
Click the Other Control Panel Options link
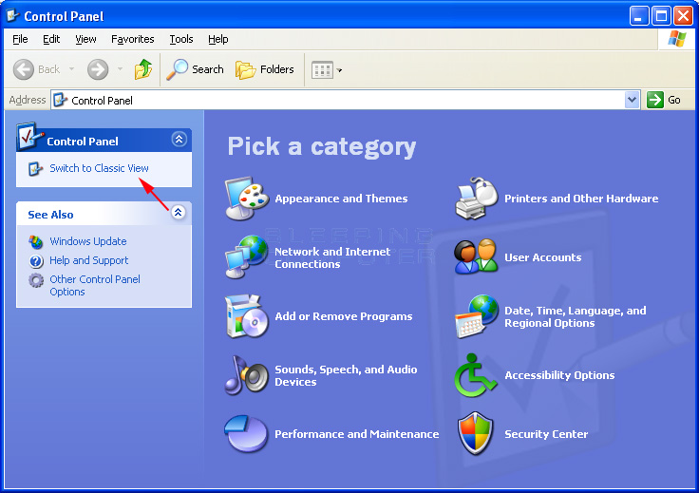click(95, 285)
